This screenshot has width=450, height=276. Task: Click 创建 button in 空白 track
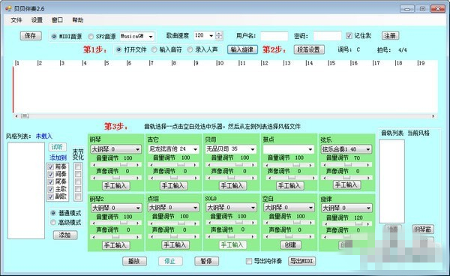coord(290,244)
